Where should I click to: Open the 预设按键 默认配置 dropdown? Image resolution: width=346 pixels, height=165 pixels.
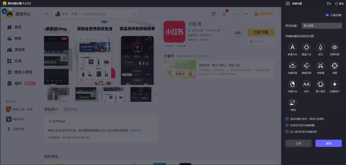pos(322,26)
